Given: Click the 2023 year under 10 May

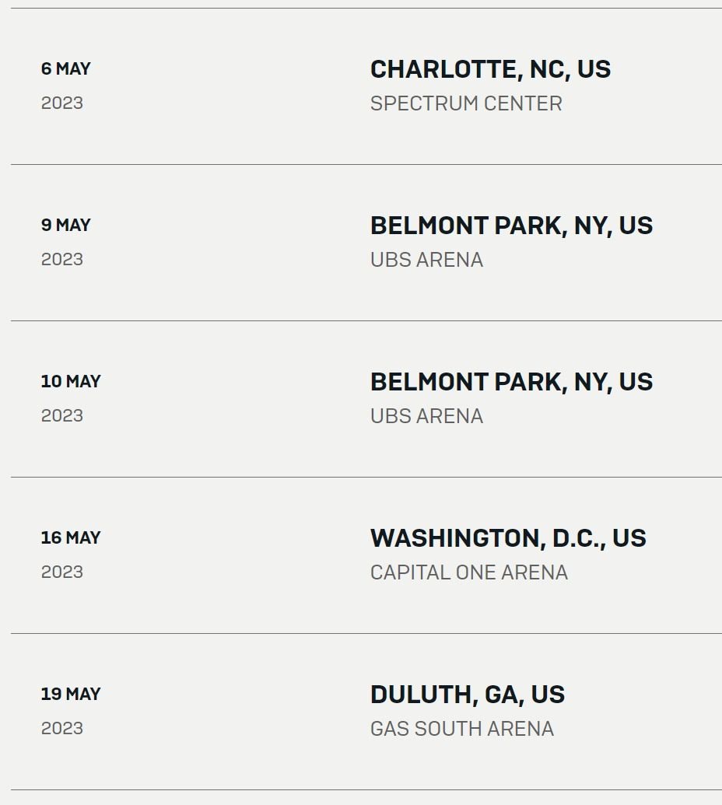Looking at the screenshot, I should click(62, 415).
